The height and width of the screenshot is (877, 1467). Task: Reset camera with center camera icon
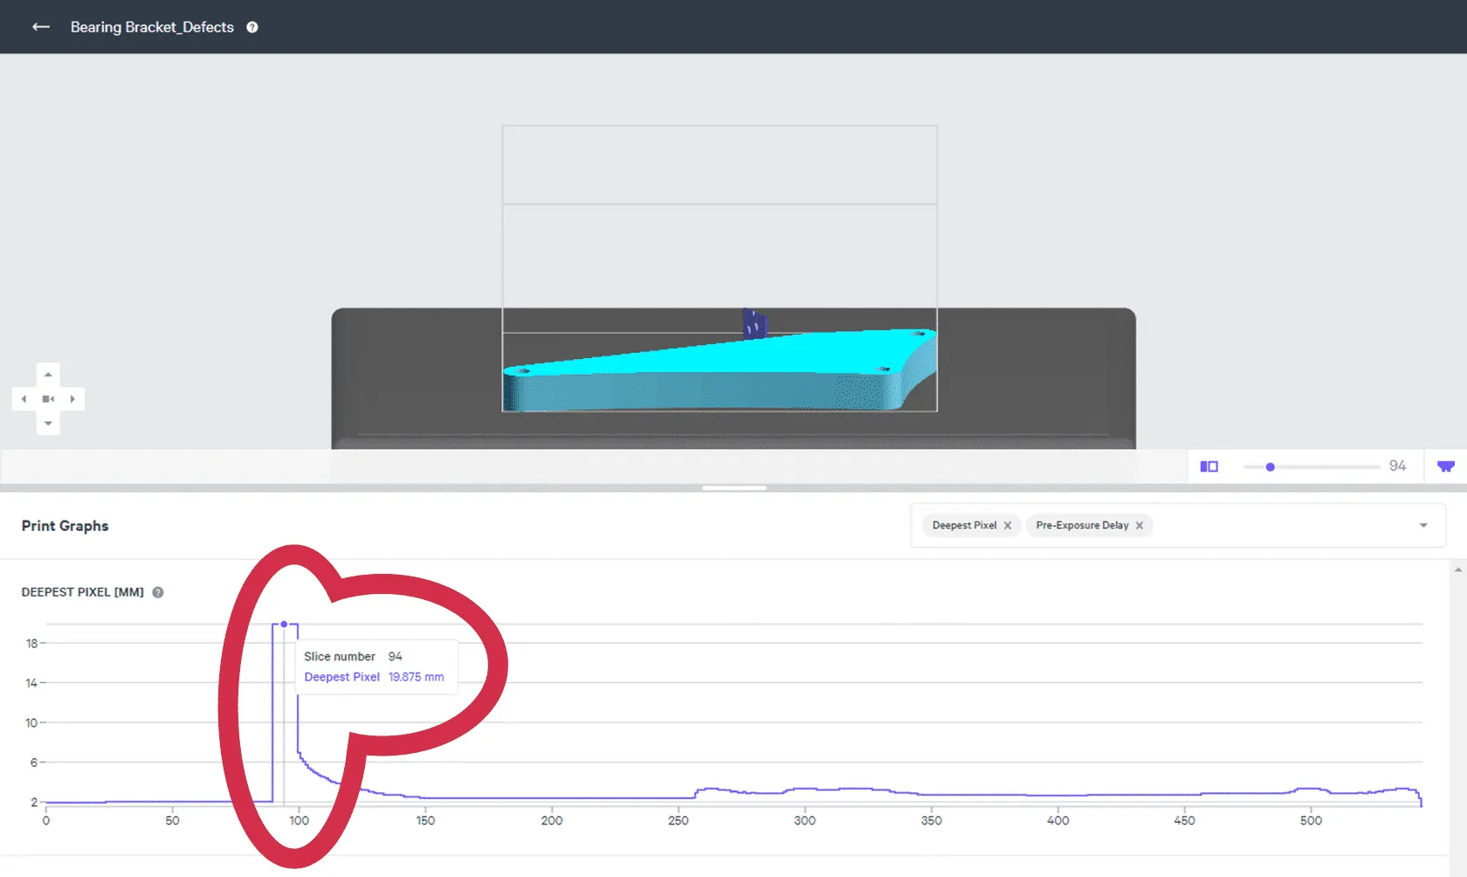(48, 399)
